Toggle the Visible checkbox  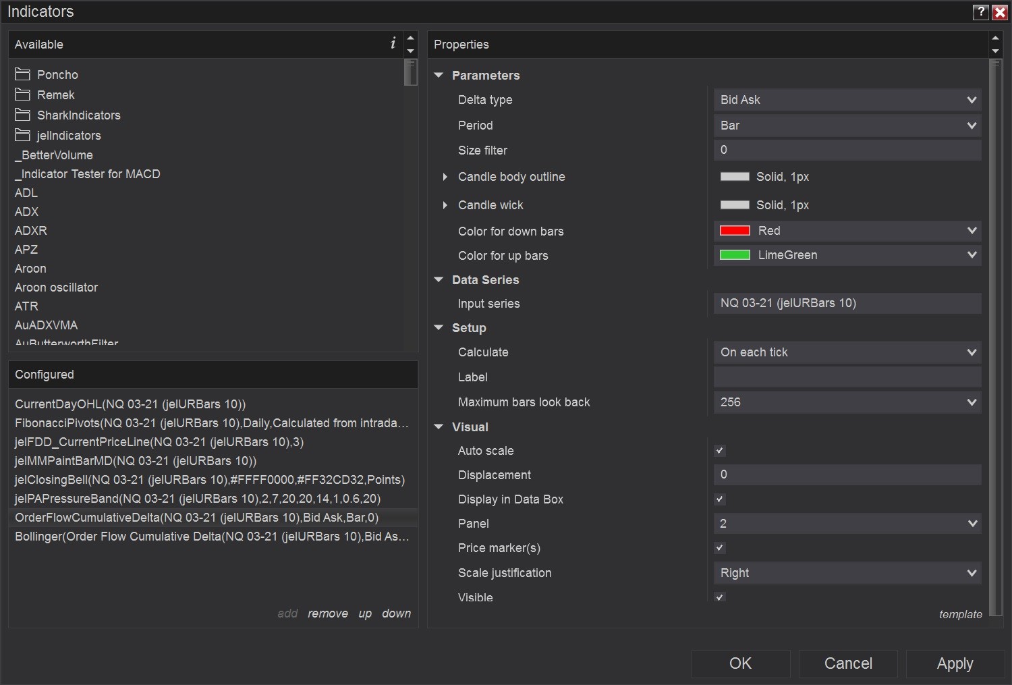(720, 597)
